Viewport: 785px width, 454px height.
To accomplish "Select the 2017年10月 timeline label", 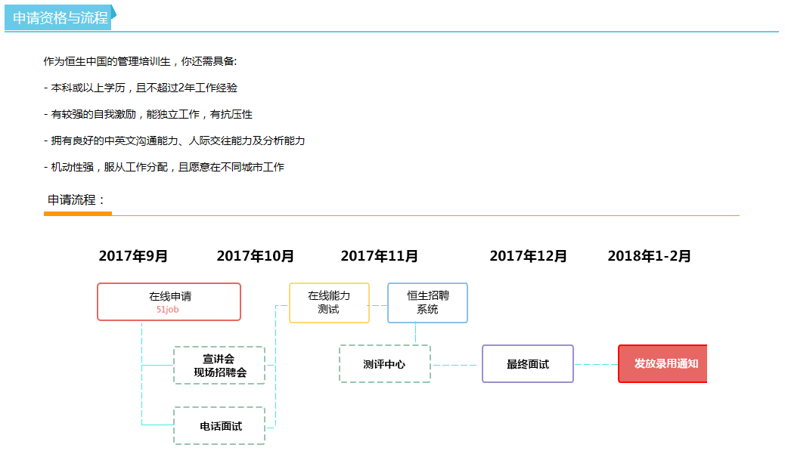I will coord(256,256).
